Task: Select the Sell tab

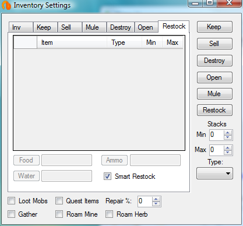Action: [70, 27]
